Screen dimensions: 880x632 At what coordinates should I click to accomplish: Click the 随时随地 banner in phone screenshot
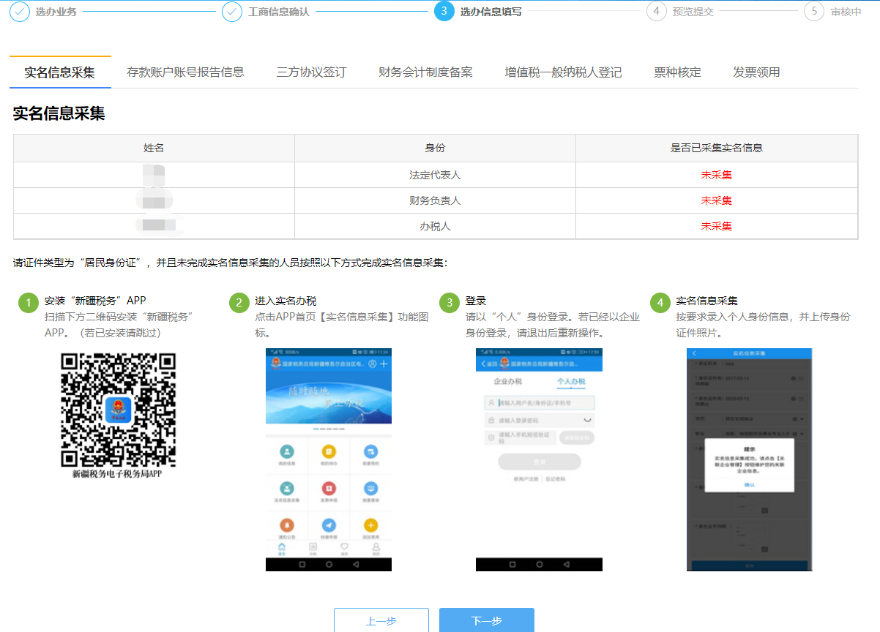click(x=329, y=397)
